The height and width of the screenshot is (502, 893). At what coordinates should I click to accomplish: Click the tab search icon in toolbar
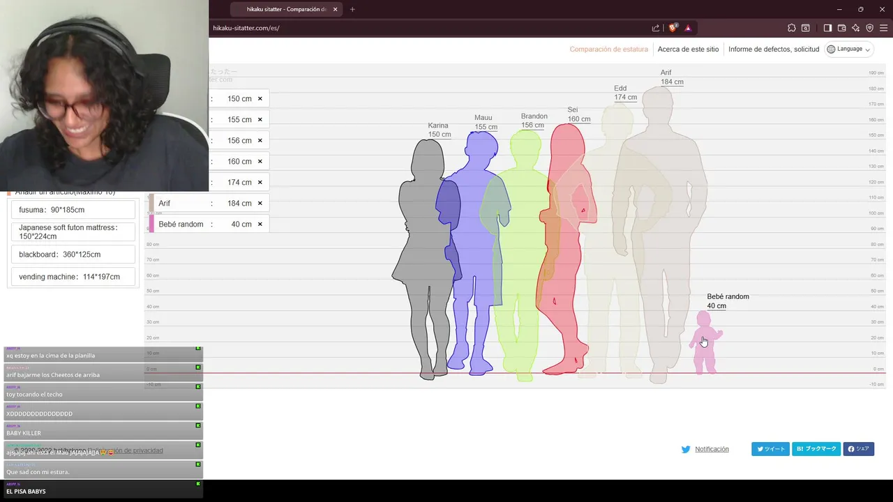[x=806, y=28]
